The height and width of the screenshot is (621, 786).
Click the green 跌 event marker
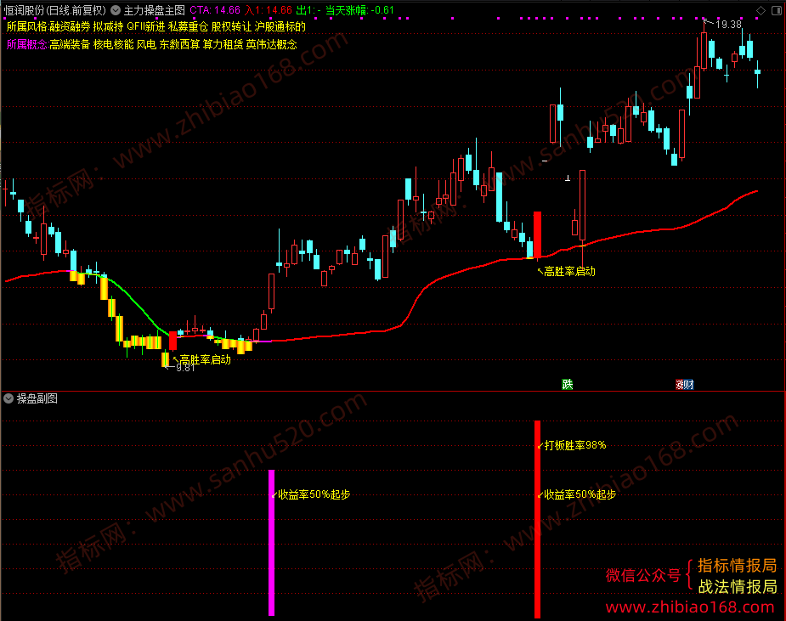(567, 385)
